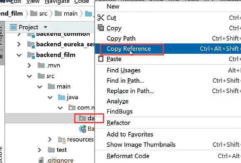Image resolution: width=241 pixels, height=163 pixels.
Task: Expand the resources folder
Action: (x=50, y=139)
